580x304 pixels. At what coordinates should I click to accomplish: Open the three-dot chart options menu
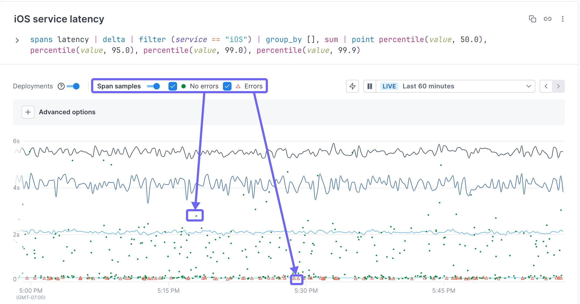[563, 19]
